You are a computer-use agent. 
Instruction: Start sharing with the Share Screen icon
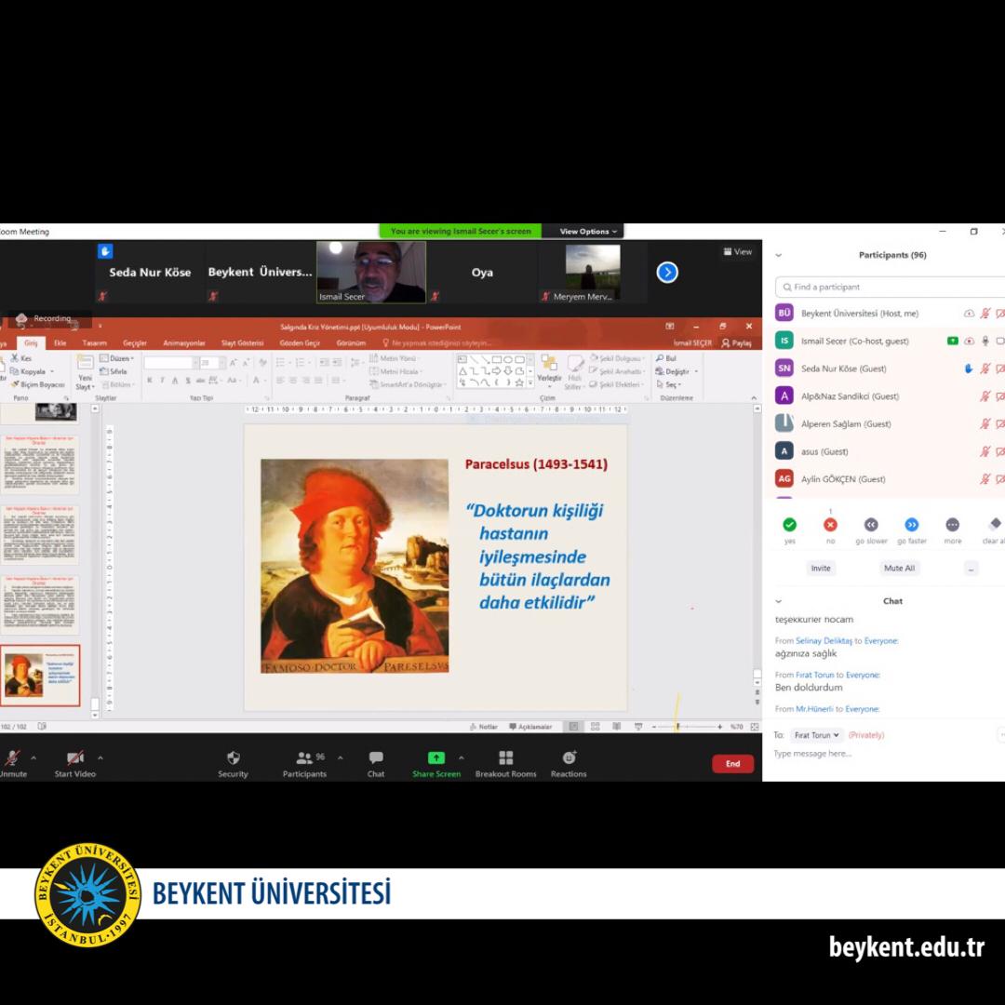[435, 758]
